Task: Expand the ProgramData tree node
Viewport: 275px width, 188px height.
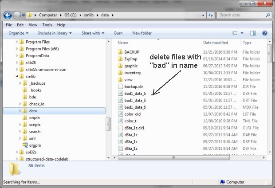Action: coord(17,56)
